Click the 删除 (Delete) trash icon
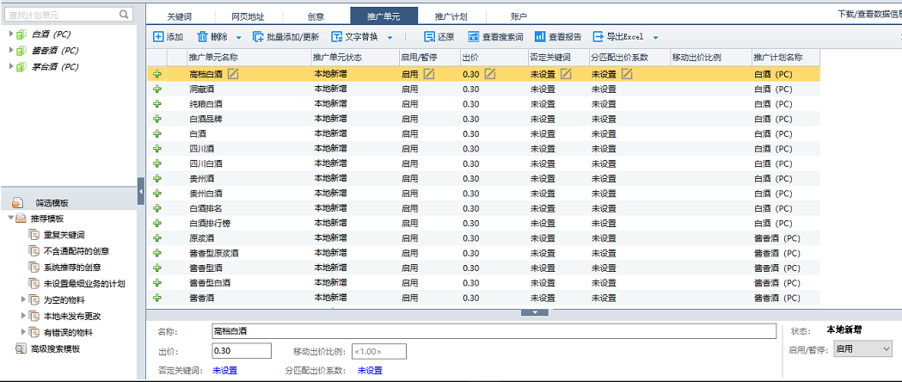Image resolution: width=902 pixels, height=382 pixels. pyautogui.click(x=203, y=37)
